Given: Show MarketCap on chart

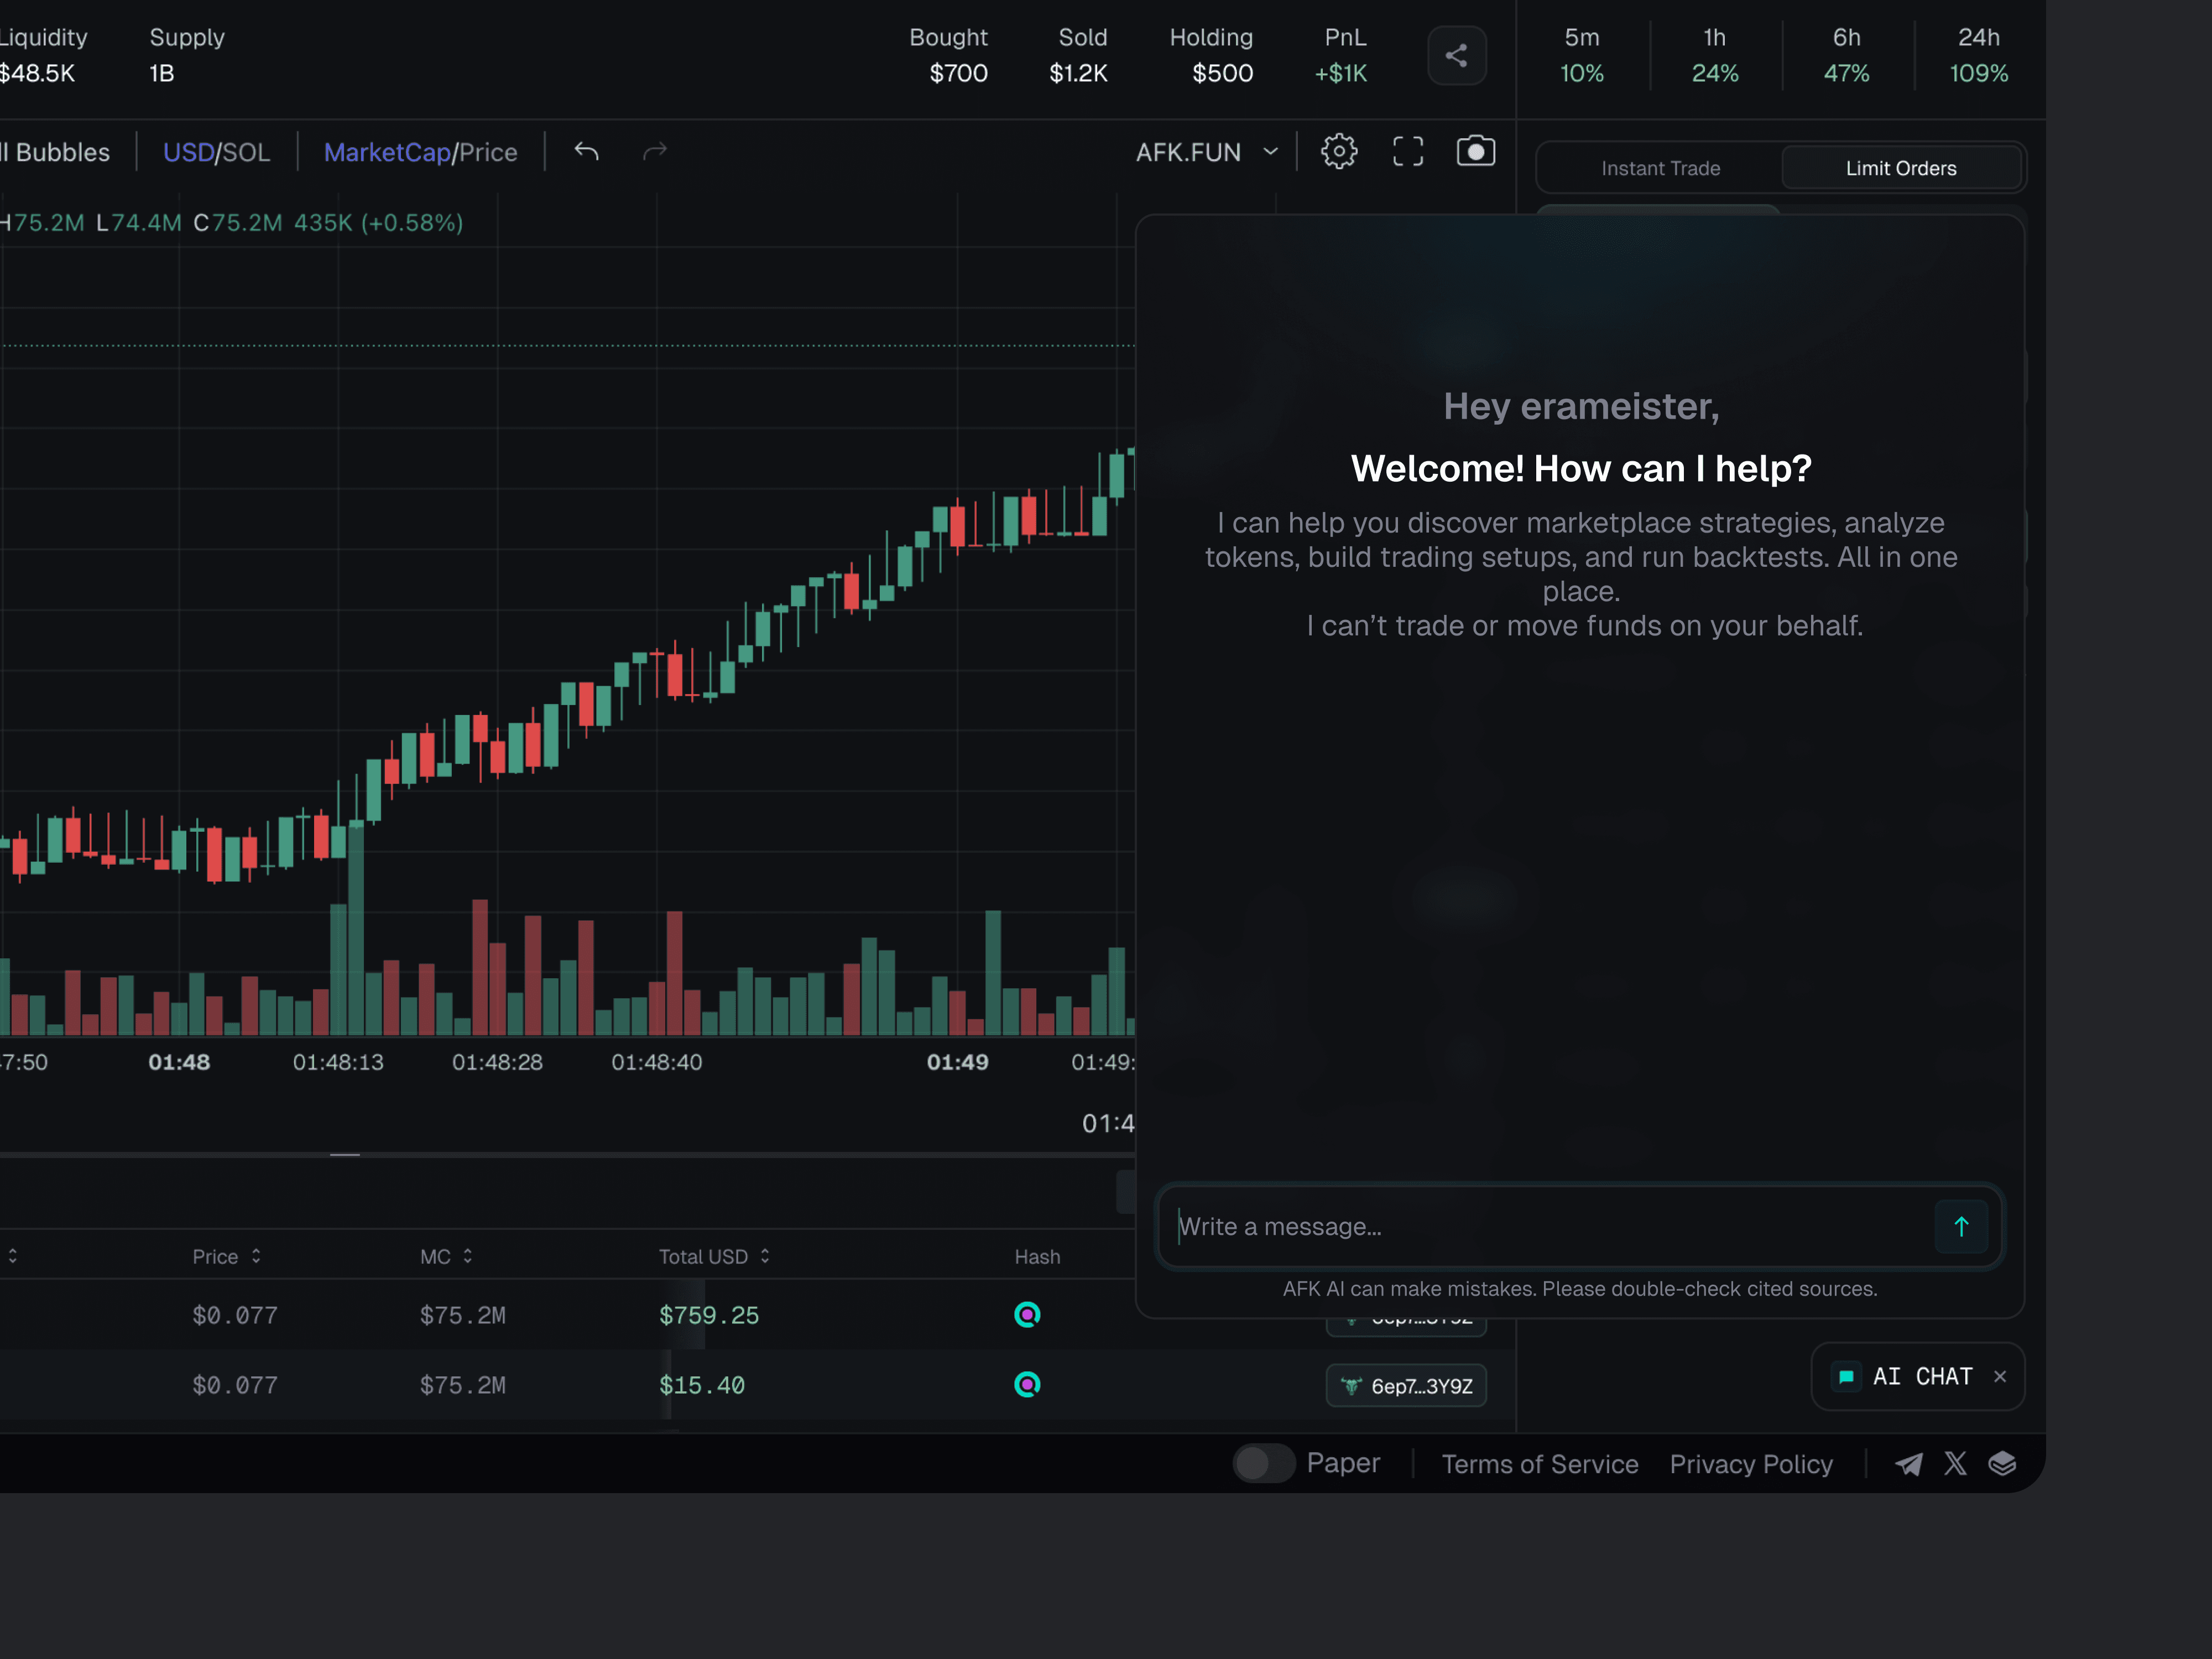Looking at the screenshot, I should click(387, 152).
